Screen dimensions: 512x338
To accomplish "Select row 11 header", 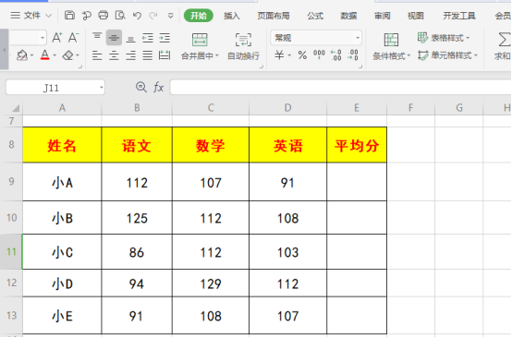I will (11, 251).
